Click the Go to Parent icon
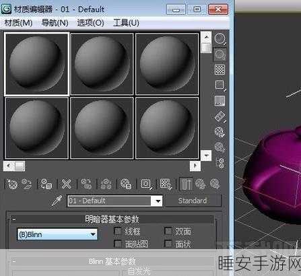This screenshot has width=301, height=276. coord(201,184)
